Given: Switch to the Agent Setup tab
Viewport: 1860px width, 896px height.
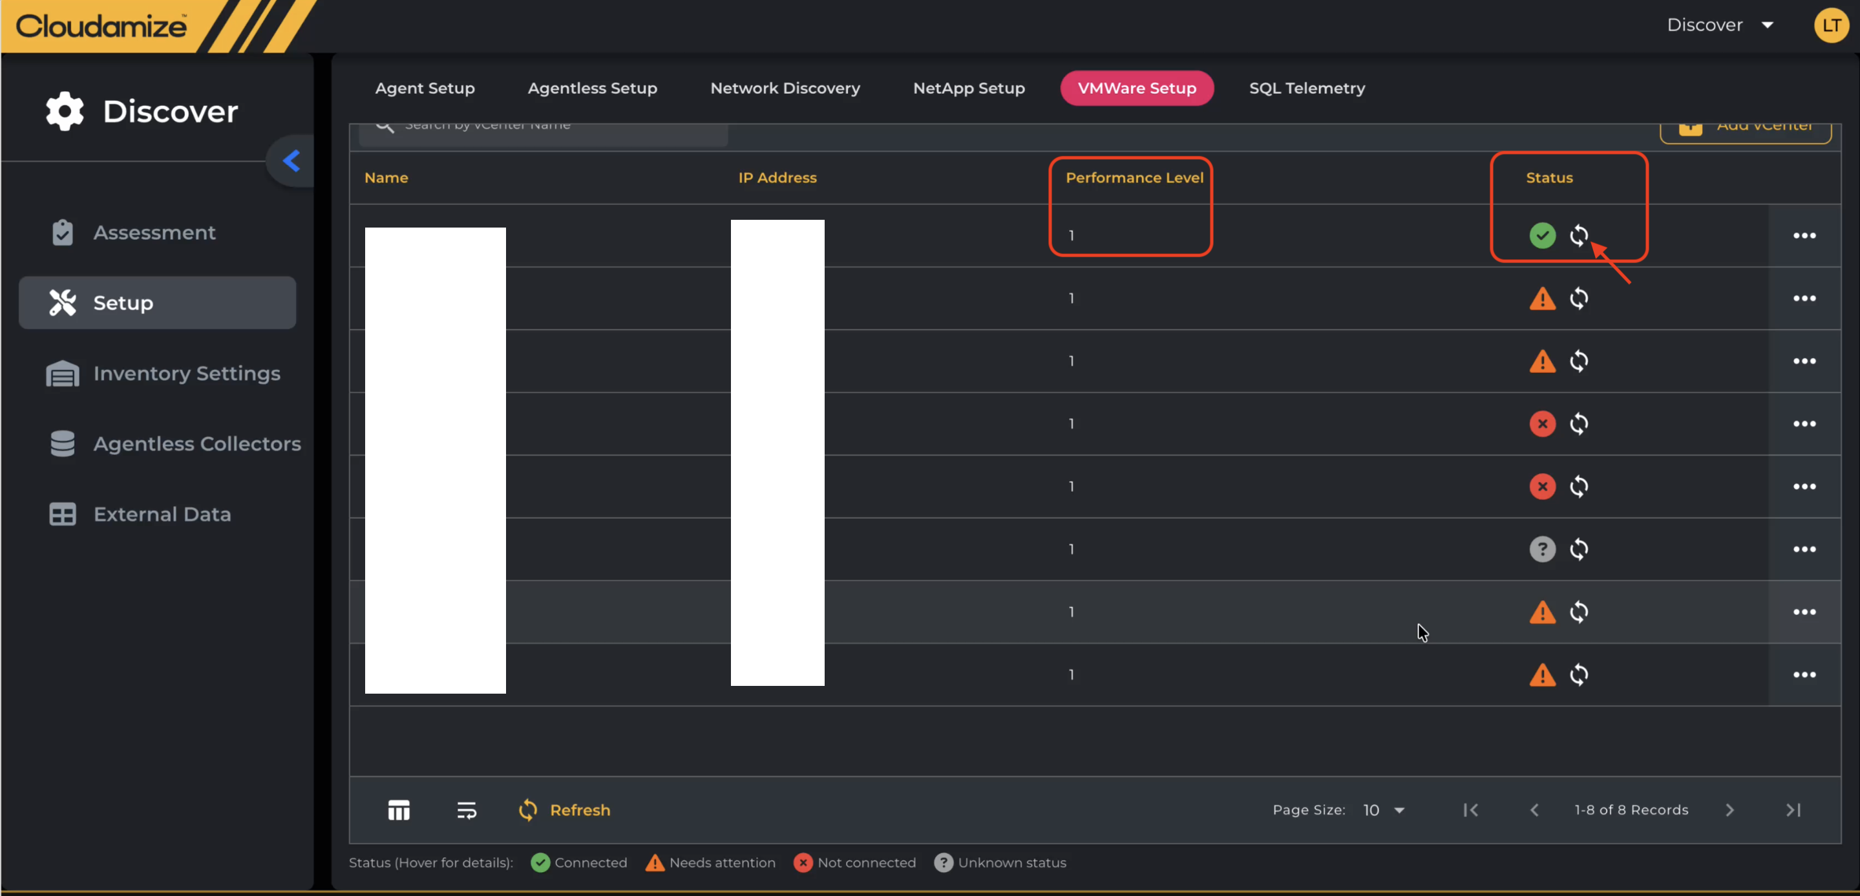Looking at the screenshot, I should (x=425, y=88).
